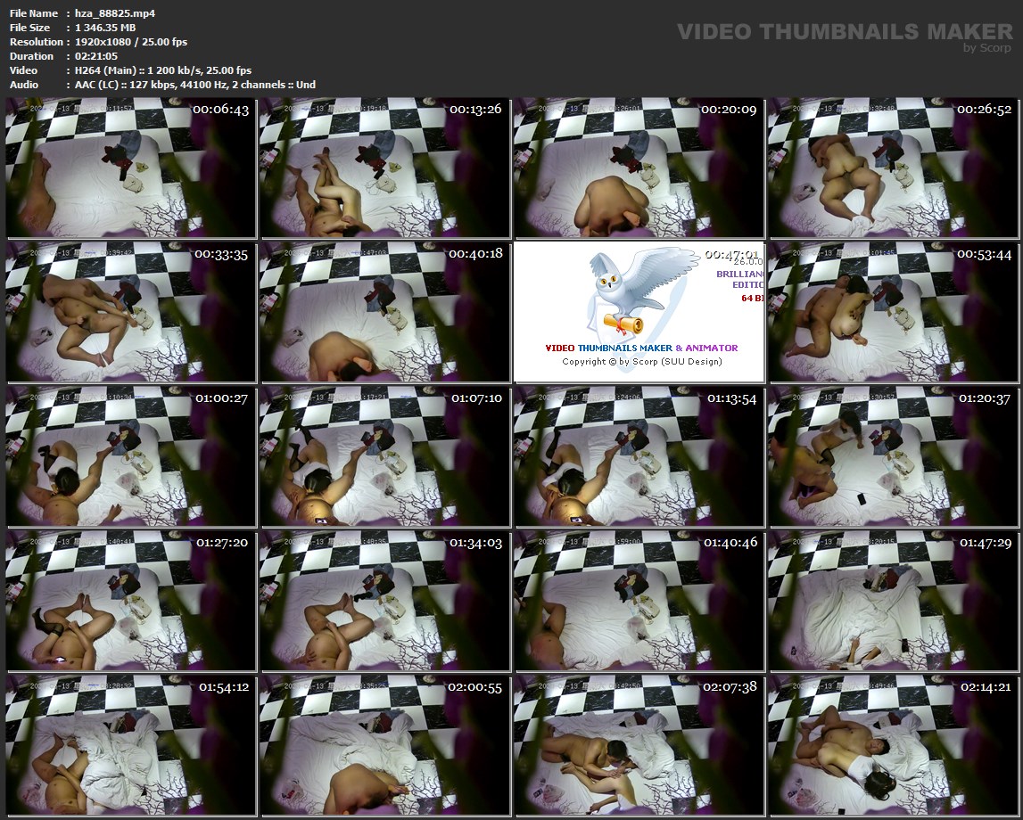Select the frame timestamped 00:06:43
The image size is (1023, 820).
[x=131, y=168]
